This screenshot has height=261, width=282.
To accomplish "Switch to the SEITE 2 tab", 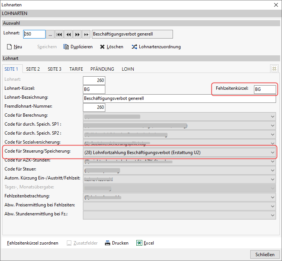I will point(33,69).
